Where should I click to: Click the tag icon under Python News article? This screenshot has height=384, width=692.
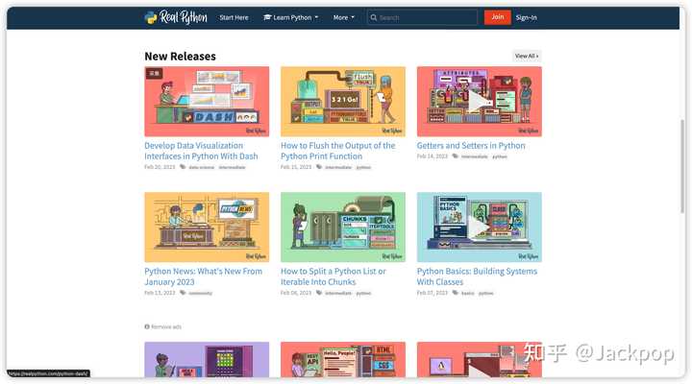183,293
